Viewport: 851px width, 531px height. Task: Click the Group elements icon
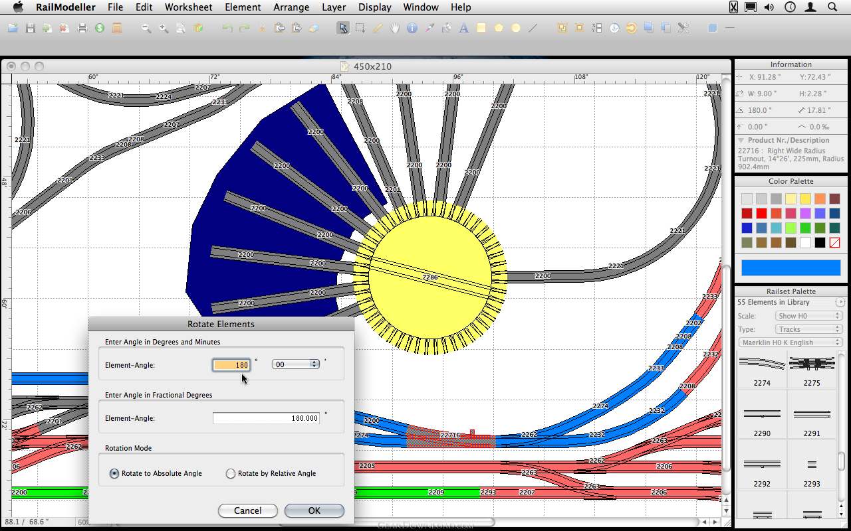tap(562, 28)
